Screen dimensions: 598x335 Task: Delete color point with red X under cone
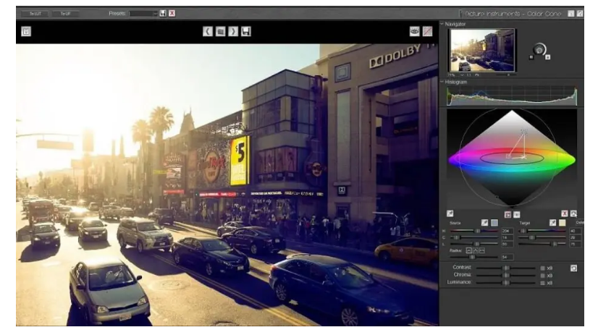(x=565, y=213)
